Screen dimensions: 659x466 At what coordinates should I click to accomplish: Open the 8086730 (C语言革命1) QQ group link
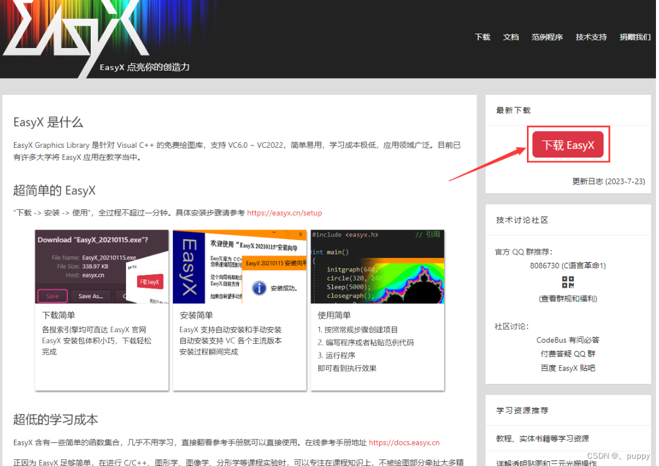pos(568,266)
